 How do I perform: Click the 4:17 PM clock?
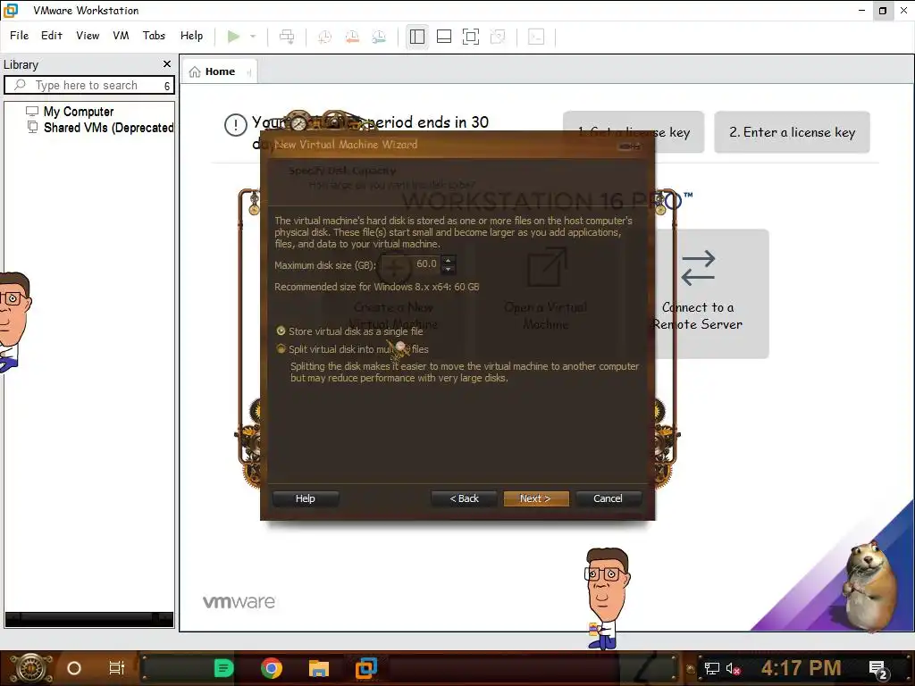click(802, 668)
